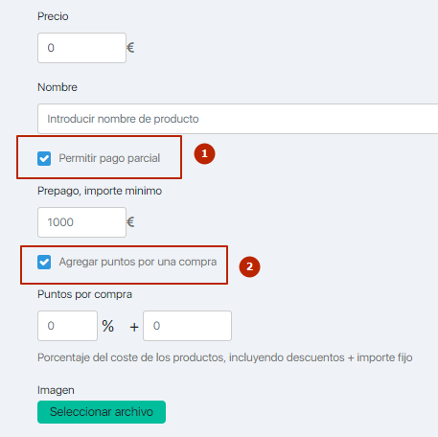Click the Agregar puntos por una compra label
This screenshot has width=438, height=437.
point(138,262)
